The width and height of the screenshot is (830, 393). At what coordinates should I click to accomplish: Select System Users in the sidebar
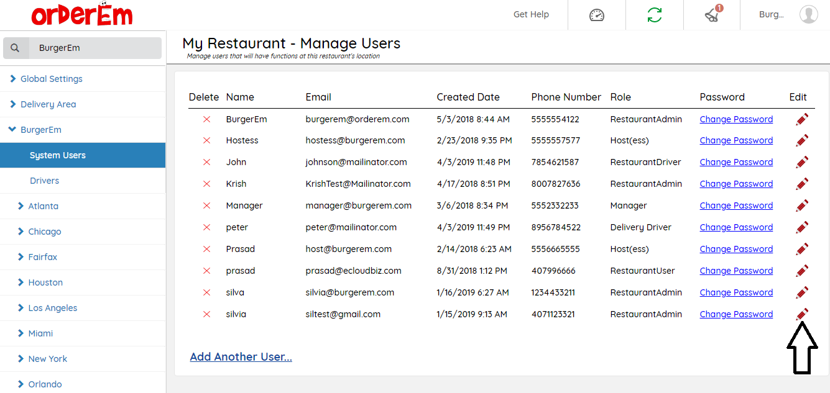point(58,155)
